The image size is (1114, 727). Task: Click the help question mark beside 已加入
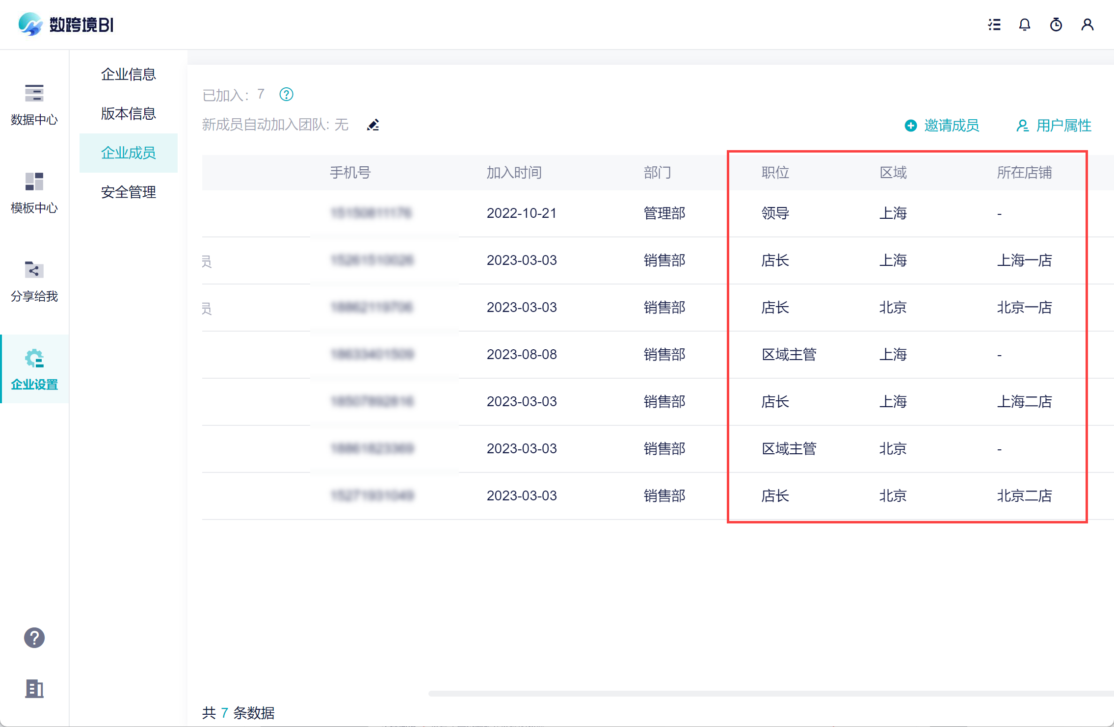point(286,94)
